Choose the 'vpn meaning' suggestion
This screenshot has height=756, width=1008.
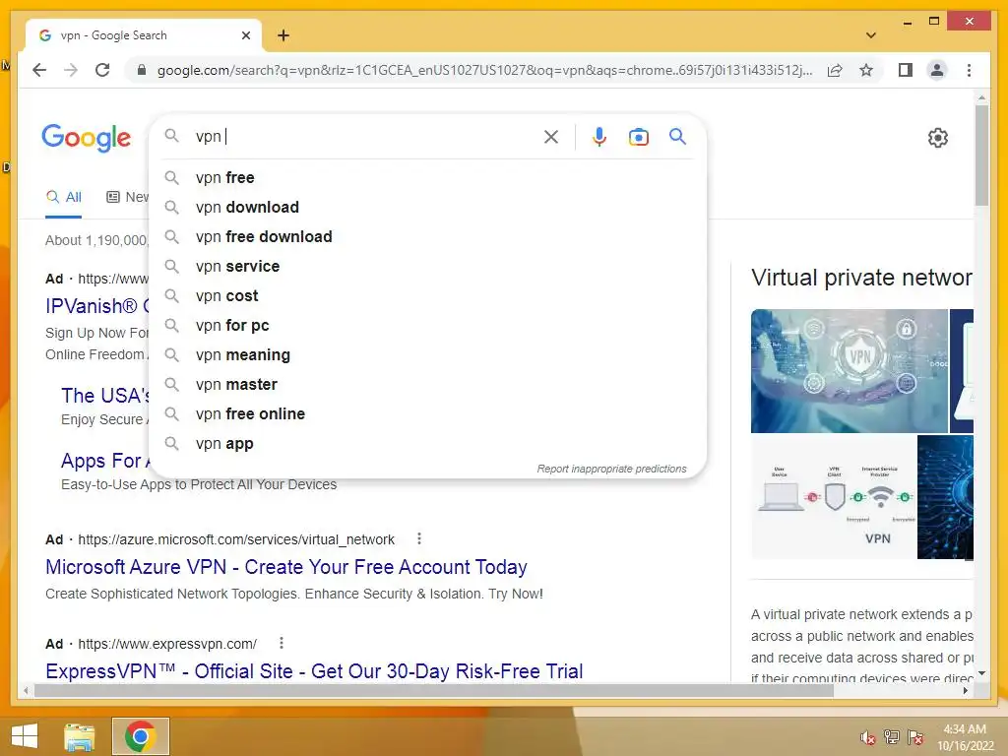tap(427, 354)
